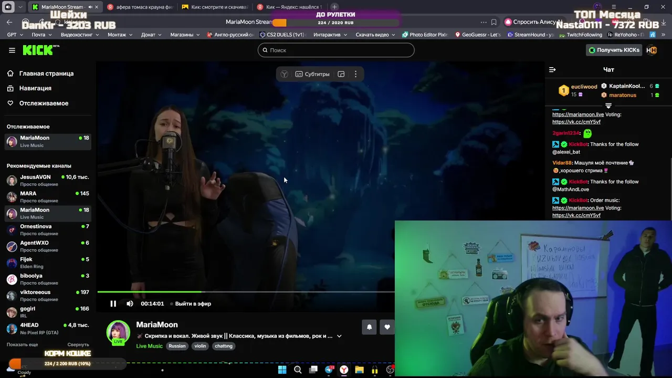Image resolution: width=672 pixels, height=378 pixels.
Task: Open Навигация in the sidebar
Action: 35,88
